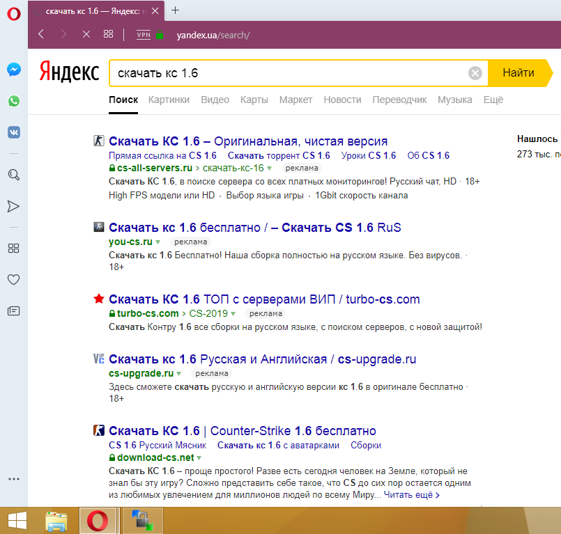Switch to the Маркет tab
Screen dimensions: 561x534
coord(296,100)
